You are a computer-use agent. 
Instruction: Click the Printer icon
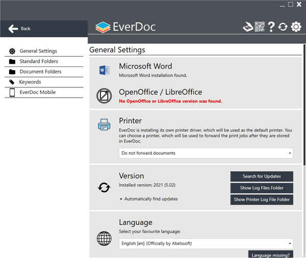point(104,125)
